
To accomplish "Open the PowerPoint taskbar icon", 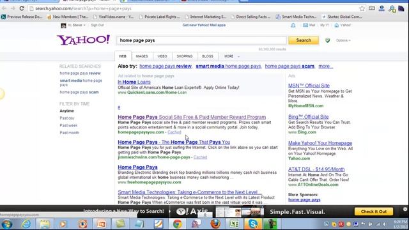I will click(x=102, y=224).
